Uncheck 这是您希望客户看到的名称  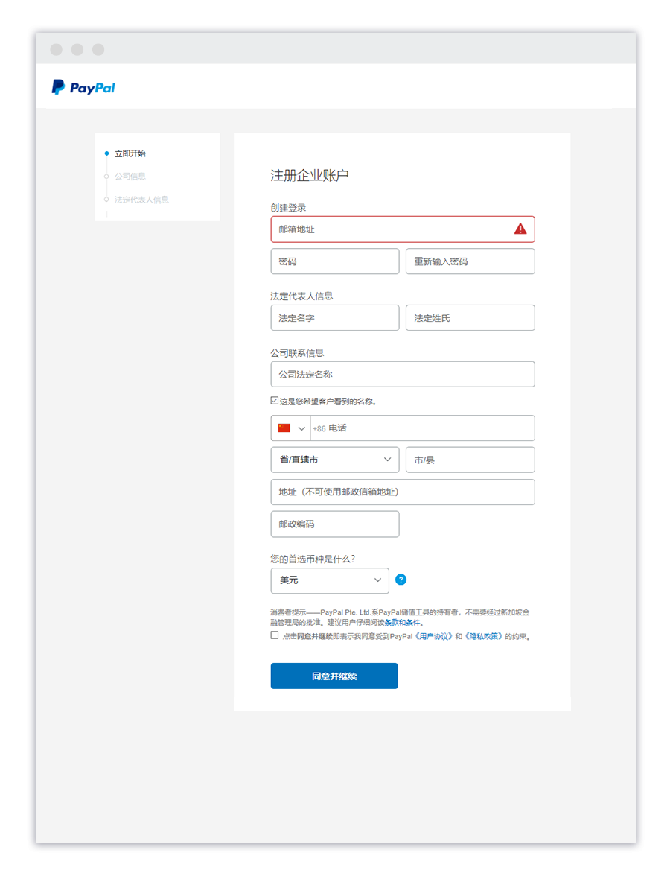pyautogui.click(x=274, y=400)
